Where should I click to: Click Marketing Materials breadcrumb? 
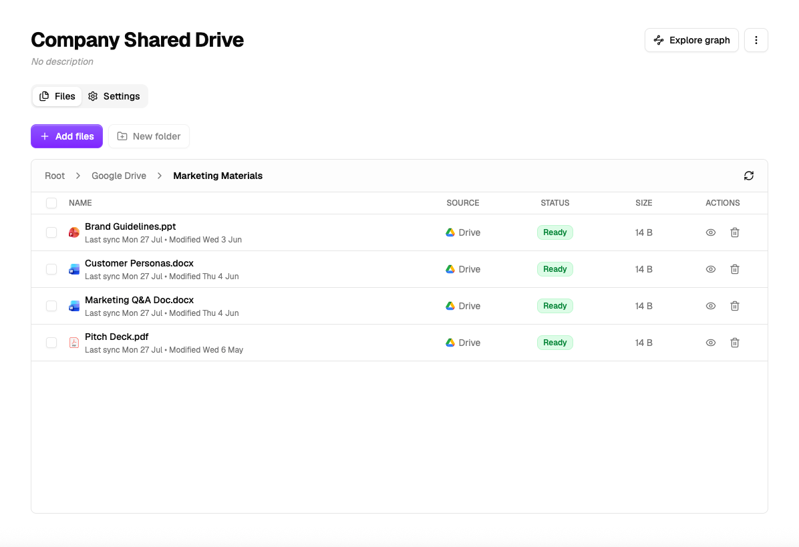tap(218, 176)
